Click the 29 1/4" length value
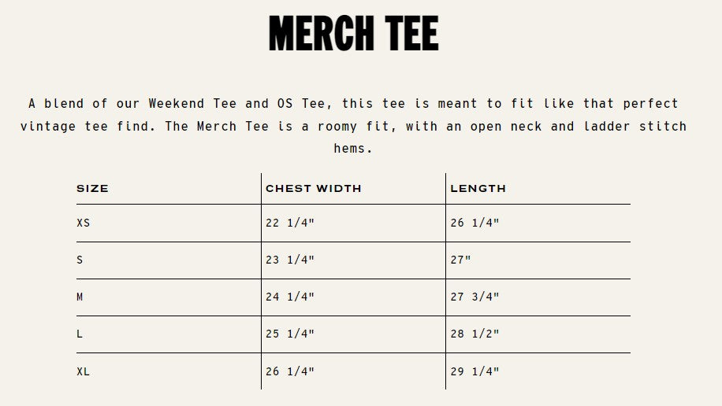The image size is (722, 406). 475,371
